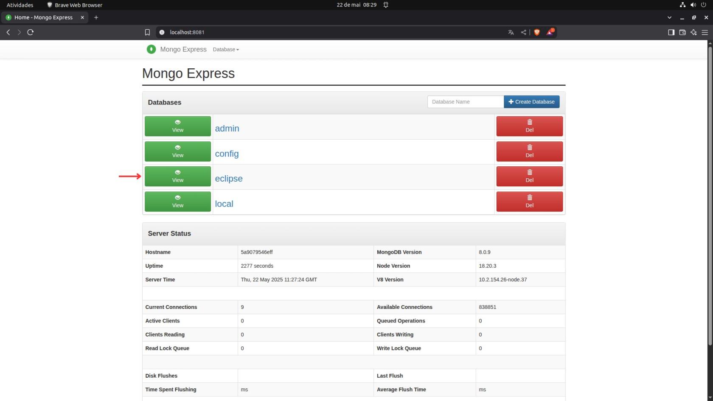
Task: Bookmark this page with the bookmark icon
Action: pos(147,32)
